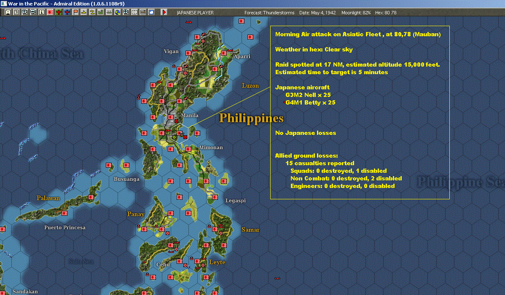Click the single yellow ship icon

coord(84,12)
